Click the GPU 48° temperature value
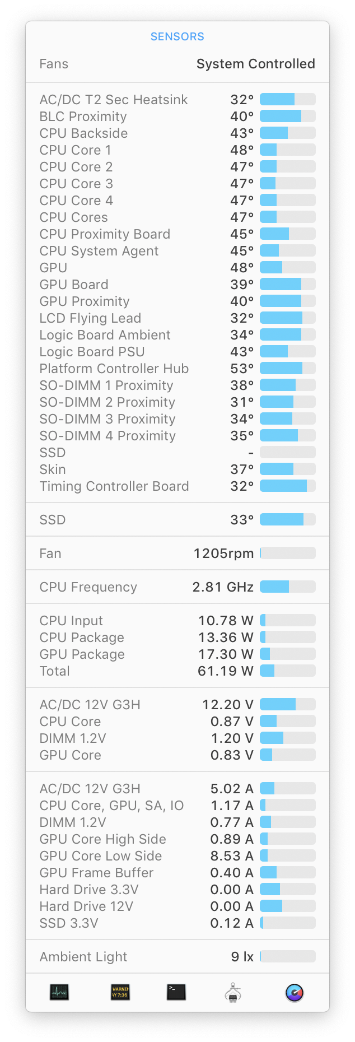This screenshot has height=1042, width=355. pos(241,267)
